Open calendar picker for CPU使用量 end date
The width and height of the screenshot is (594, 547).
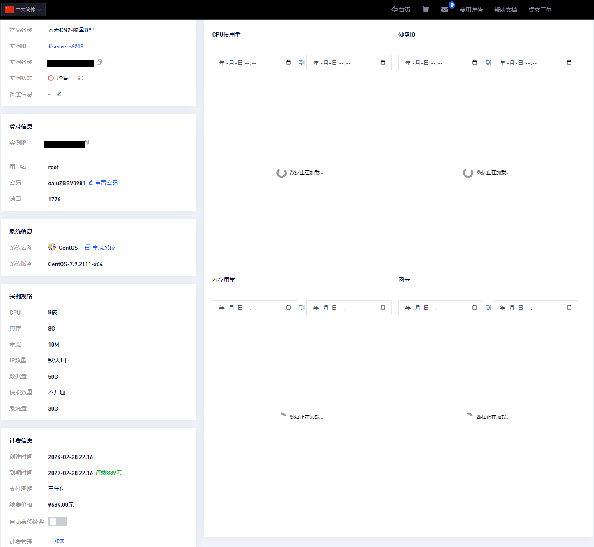point(383,63)
